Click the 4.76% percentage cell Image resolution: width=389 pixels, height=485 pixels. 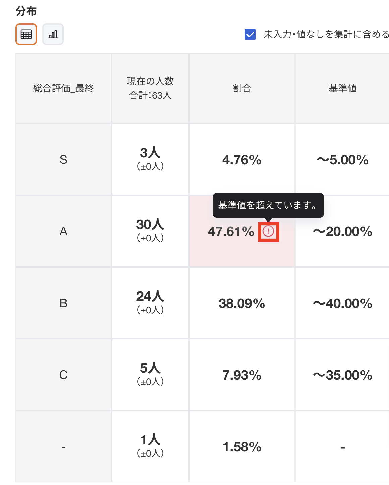click(242, 160)
